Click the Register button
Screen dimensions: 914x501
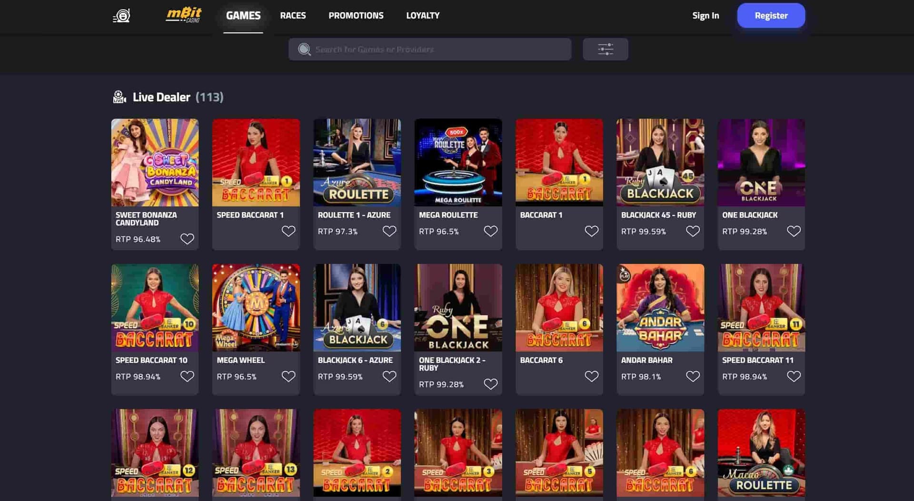(771, 15)
